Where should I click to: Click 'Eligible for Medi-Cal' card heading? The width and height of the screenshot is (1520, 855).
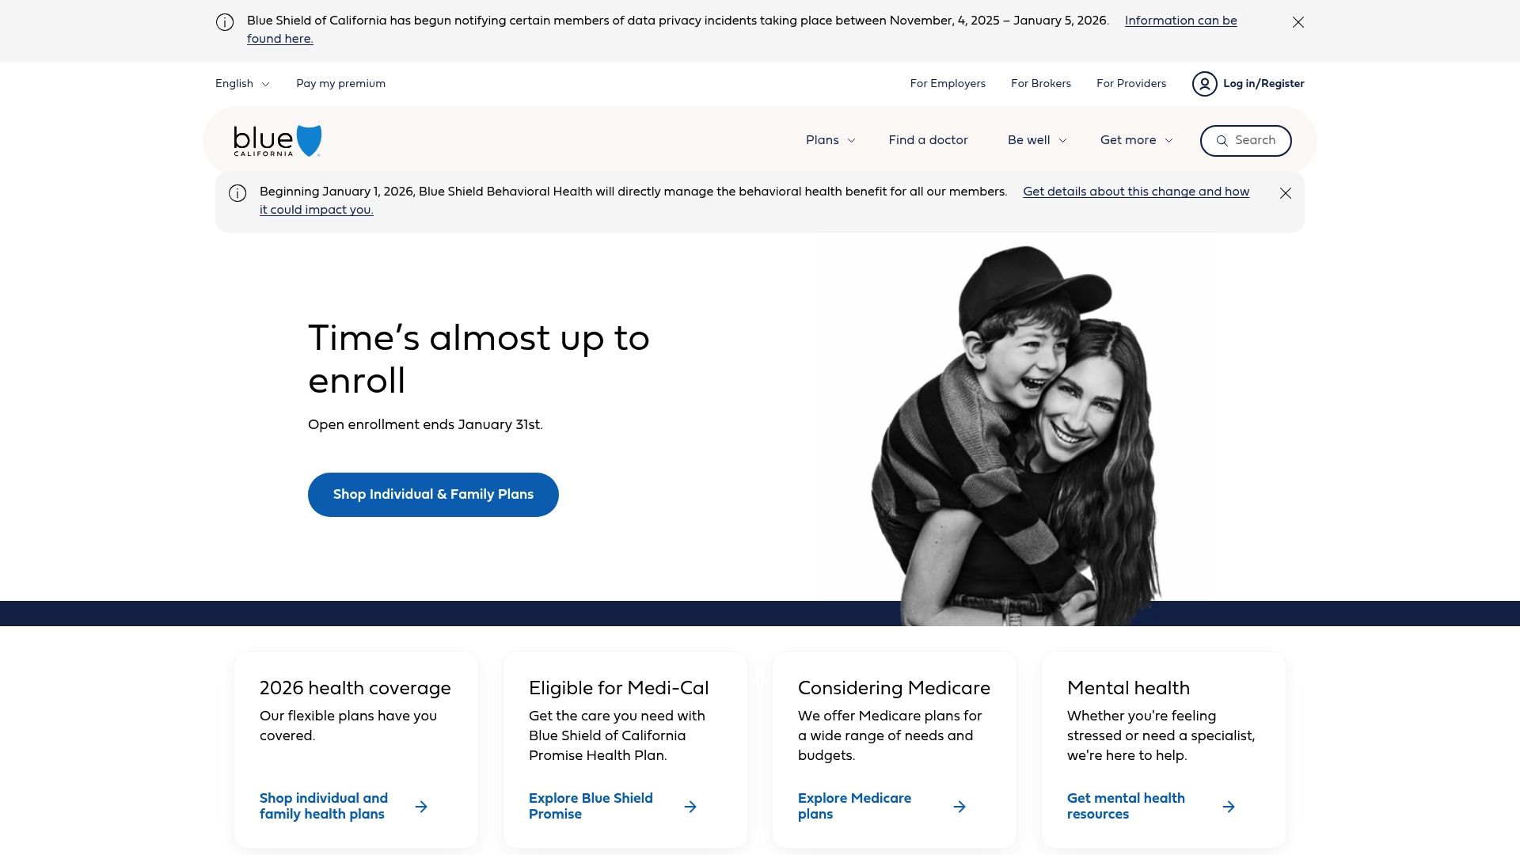[618, 688]
